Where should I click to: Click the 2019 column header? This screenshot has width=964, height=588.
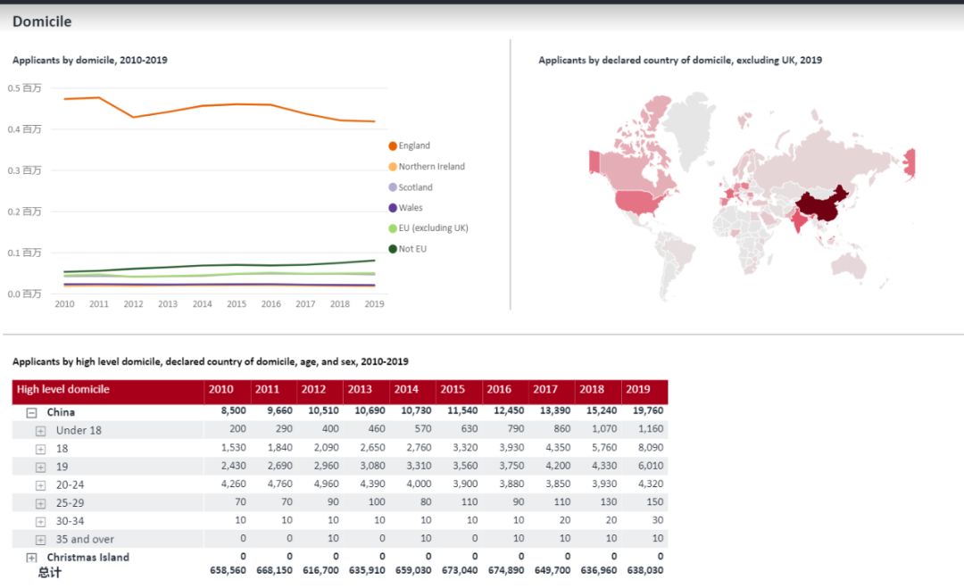(x=638, y=390)
